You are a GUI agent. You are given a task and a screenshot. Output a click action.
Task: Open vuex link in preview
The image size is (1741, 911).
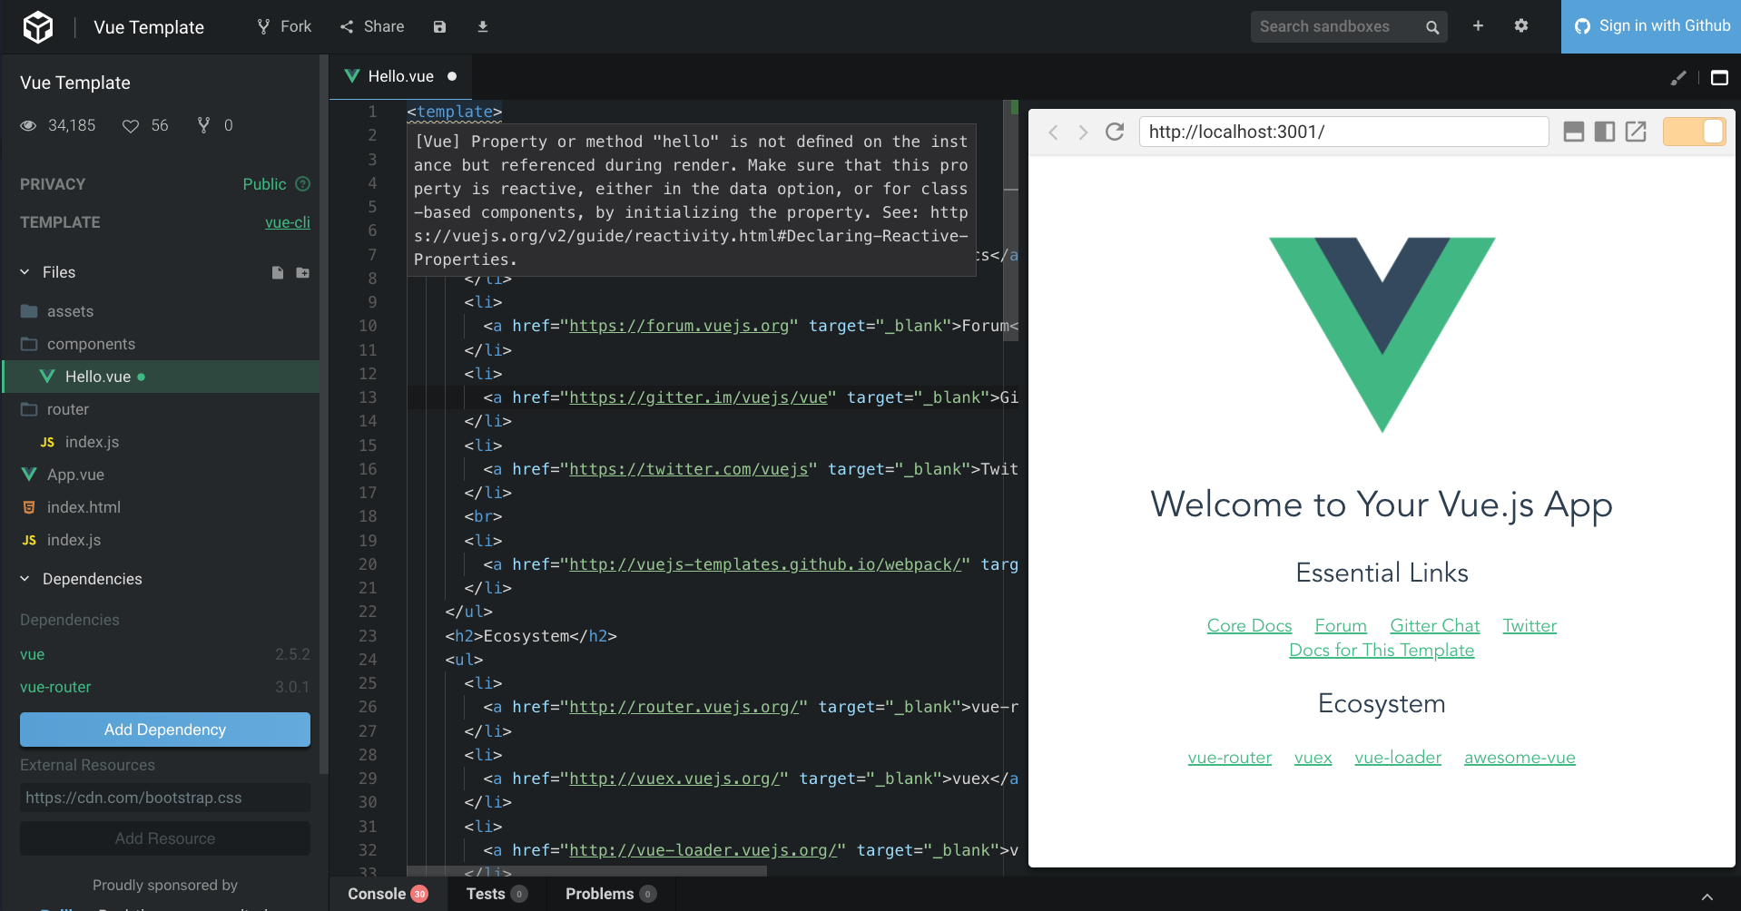(x=1313, y=757)
